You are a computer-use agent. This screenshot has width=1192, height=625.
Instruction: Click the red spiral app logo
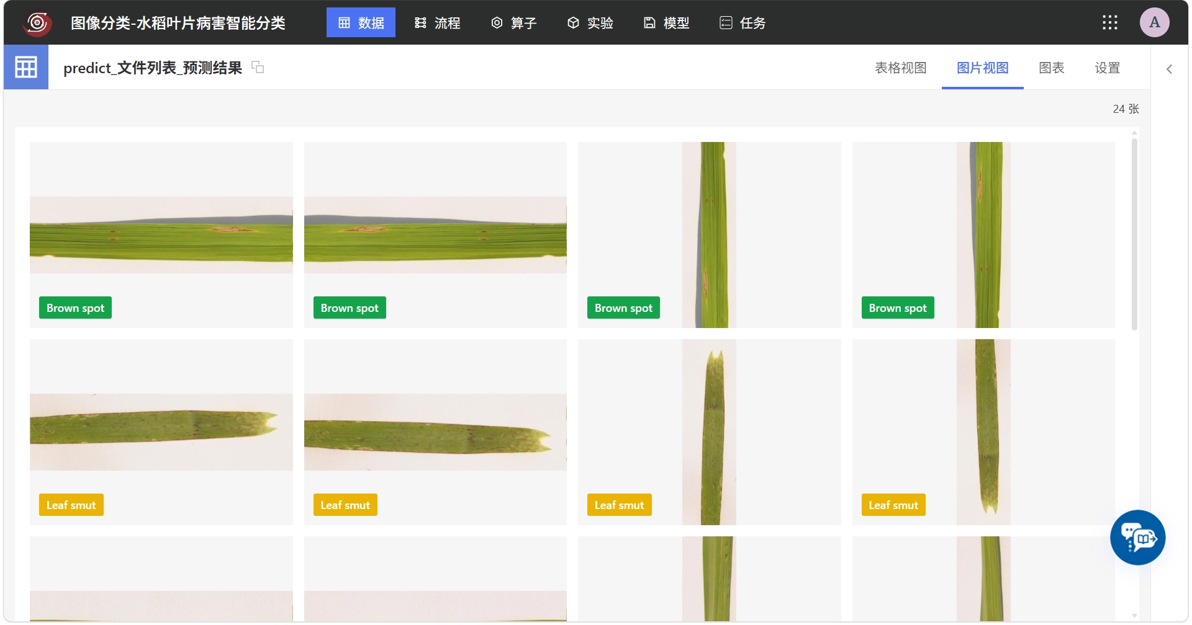click(x=37, y=23)
